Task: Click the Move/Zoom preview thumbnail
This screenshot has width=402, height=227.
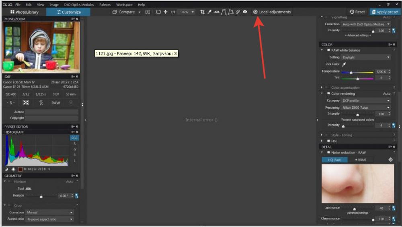Action: tap(41, 47)
